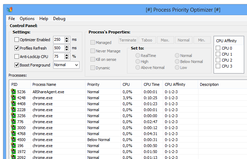The width and height of the screenshot is (247, 159).
Task: Select the icon for PID 3000
Action: pos(13,128)
